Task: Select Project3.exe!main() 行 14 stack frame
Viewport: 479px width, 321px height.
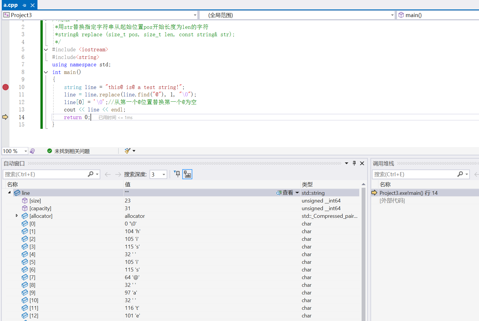Action: tap(409, 193)
